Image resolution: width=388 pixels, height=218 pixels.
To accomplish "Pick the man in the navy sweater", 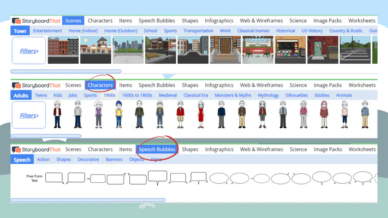I will coord(222,114).
